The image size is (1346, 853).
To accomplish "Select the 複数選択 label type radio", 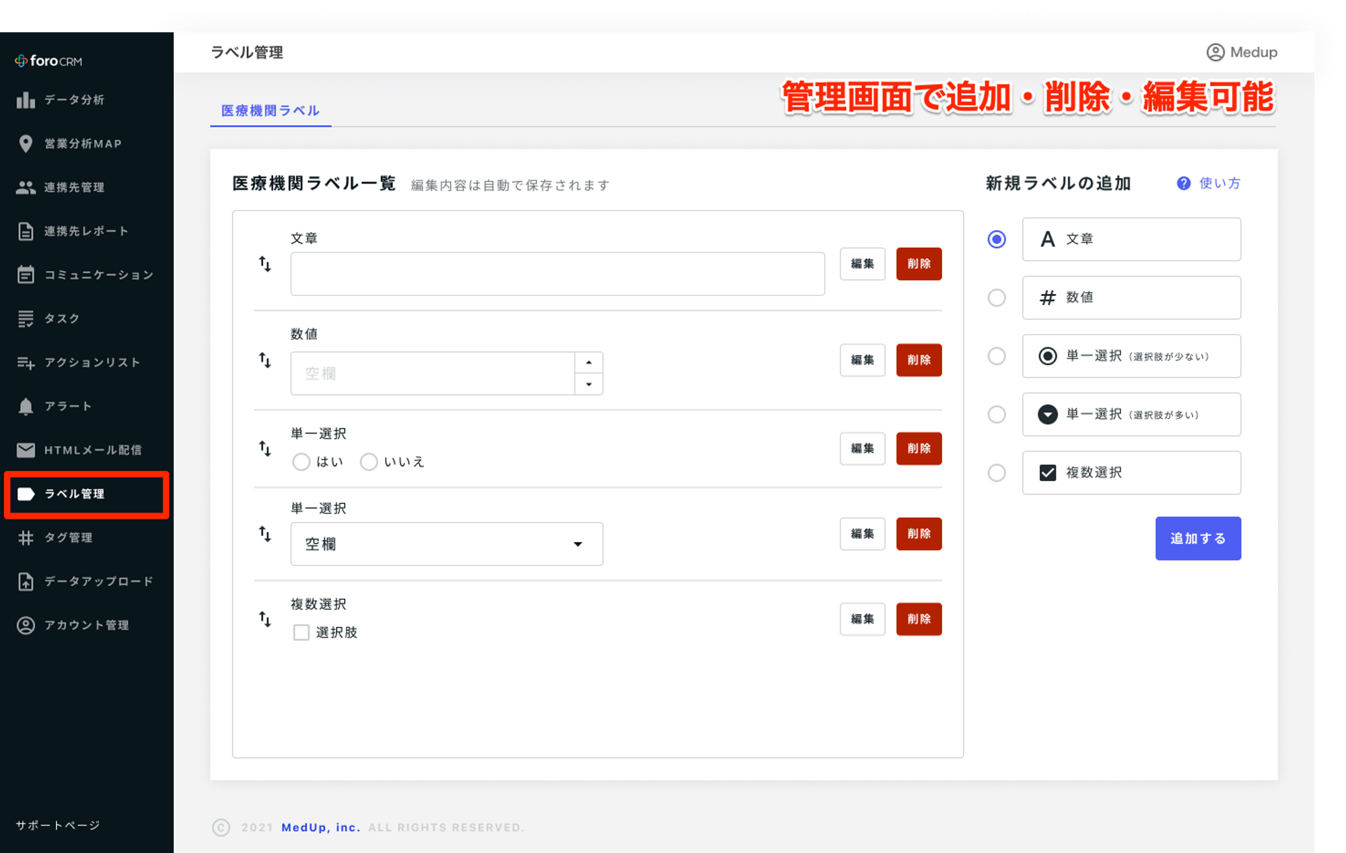I will click(997, 472).
